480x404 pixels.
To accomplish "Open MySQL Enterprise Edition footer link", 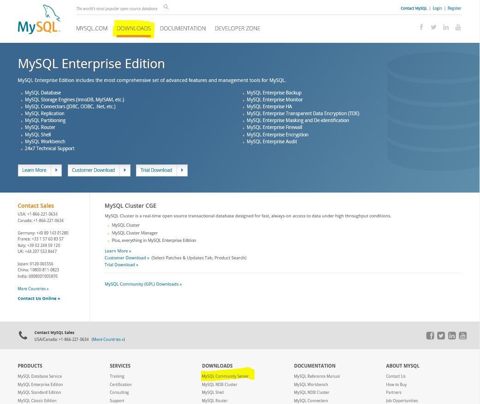I will click(40, 385).
